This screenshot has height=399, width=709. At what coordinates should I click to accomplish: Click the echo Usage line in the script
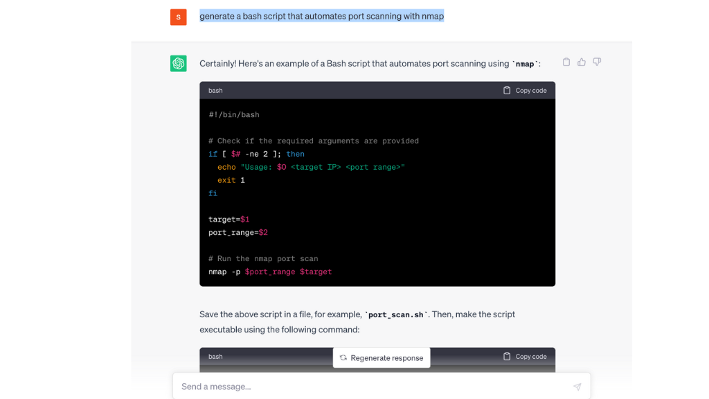[x=311, y=168]
